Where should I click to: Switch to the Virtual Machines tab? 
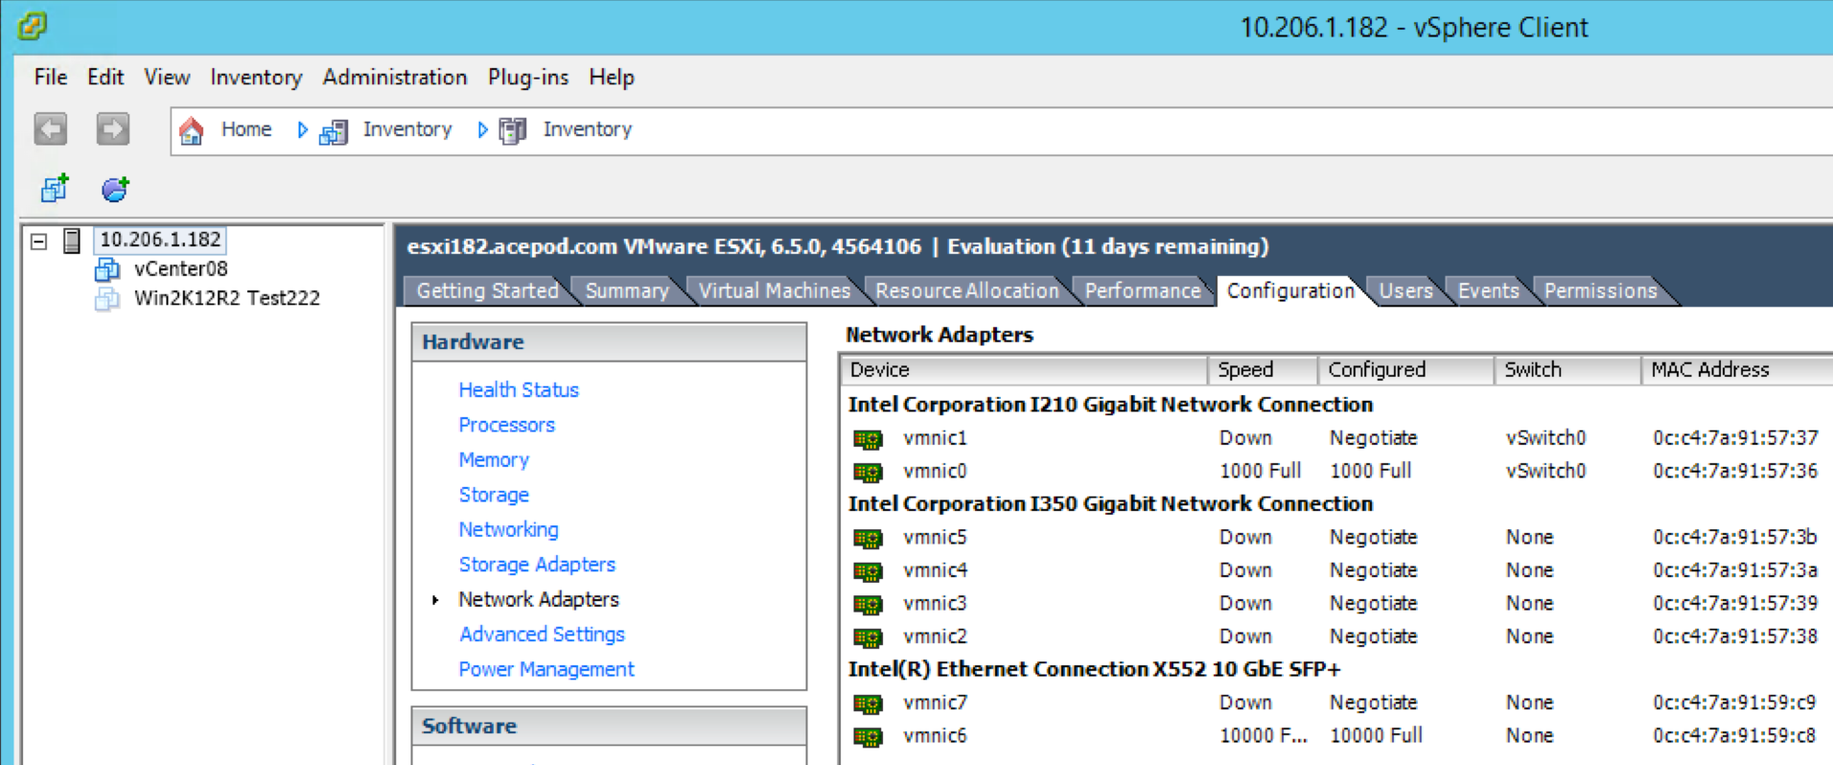point(774,290)
